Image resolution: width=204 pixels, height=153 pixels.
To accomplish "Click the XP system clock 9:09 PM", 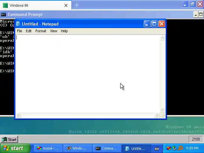I will click(x=192, y=148).
